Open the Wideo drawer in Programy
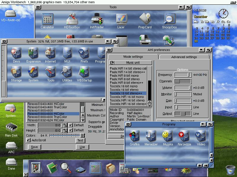The image size is (237, 177). pos(201,136)
